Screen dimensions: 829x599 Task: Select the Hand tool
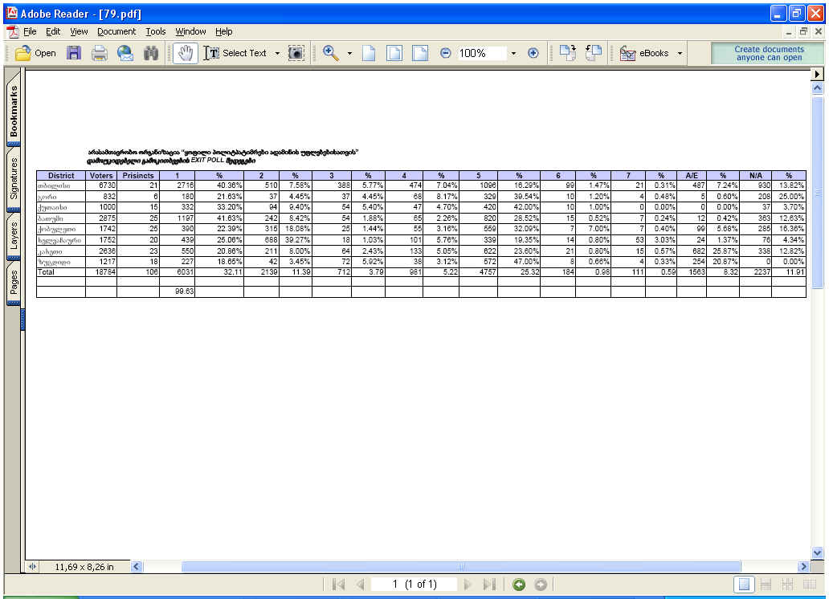[x=185, y=53]
